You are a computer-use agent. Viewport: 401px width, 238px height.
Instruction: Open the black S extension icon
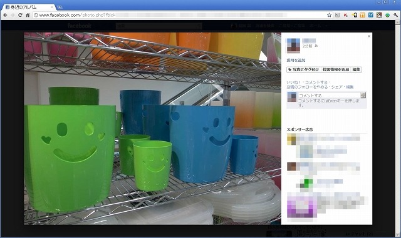click(379, 15)
